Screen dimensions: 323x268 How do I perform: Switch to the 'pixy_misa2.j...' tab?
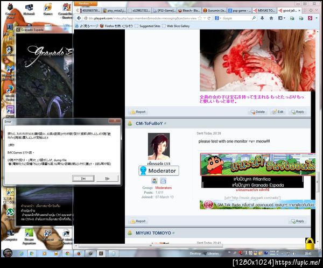[x=114, y=11]
